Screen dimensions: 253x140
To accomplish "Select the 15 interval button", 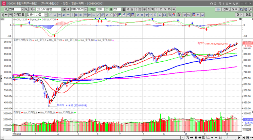I will 169,9.
